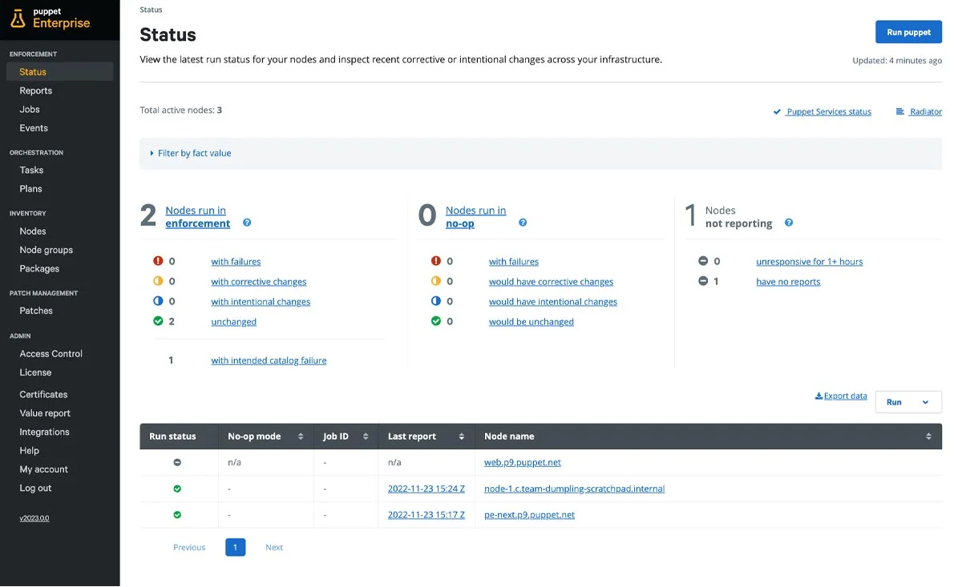Click Next pagination button
The width and height of the screenshot is (962, 587).
point(274,547)
